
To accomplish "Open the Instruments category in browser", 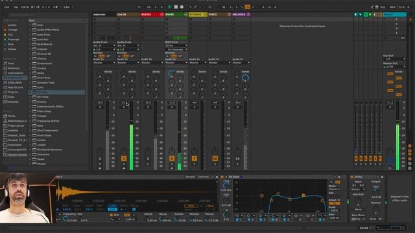I will 16,73.
